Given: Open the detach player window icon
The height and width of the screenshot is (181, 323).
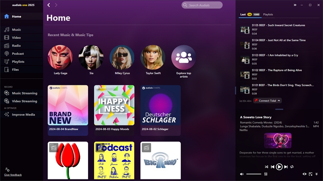Looking at the screenshot, I should pyautogui.click(x=310, y=174).
